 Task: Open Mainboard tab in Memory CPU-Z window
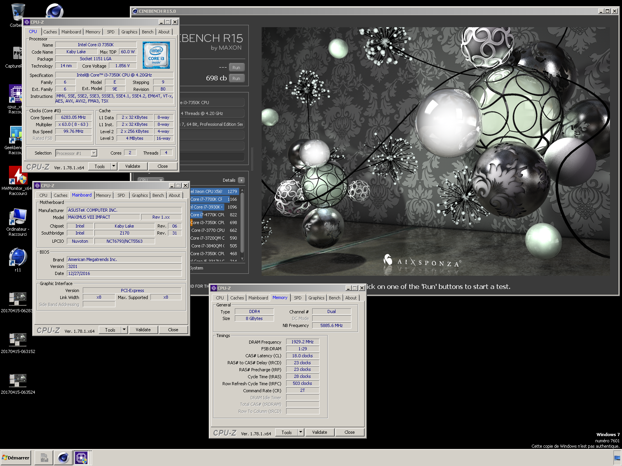[258, 298]
